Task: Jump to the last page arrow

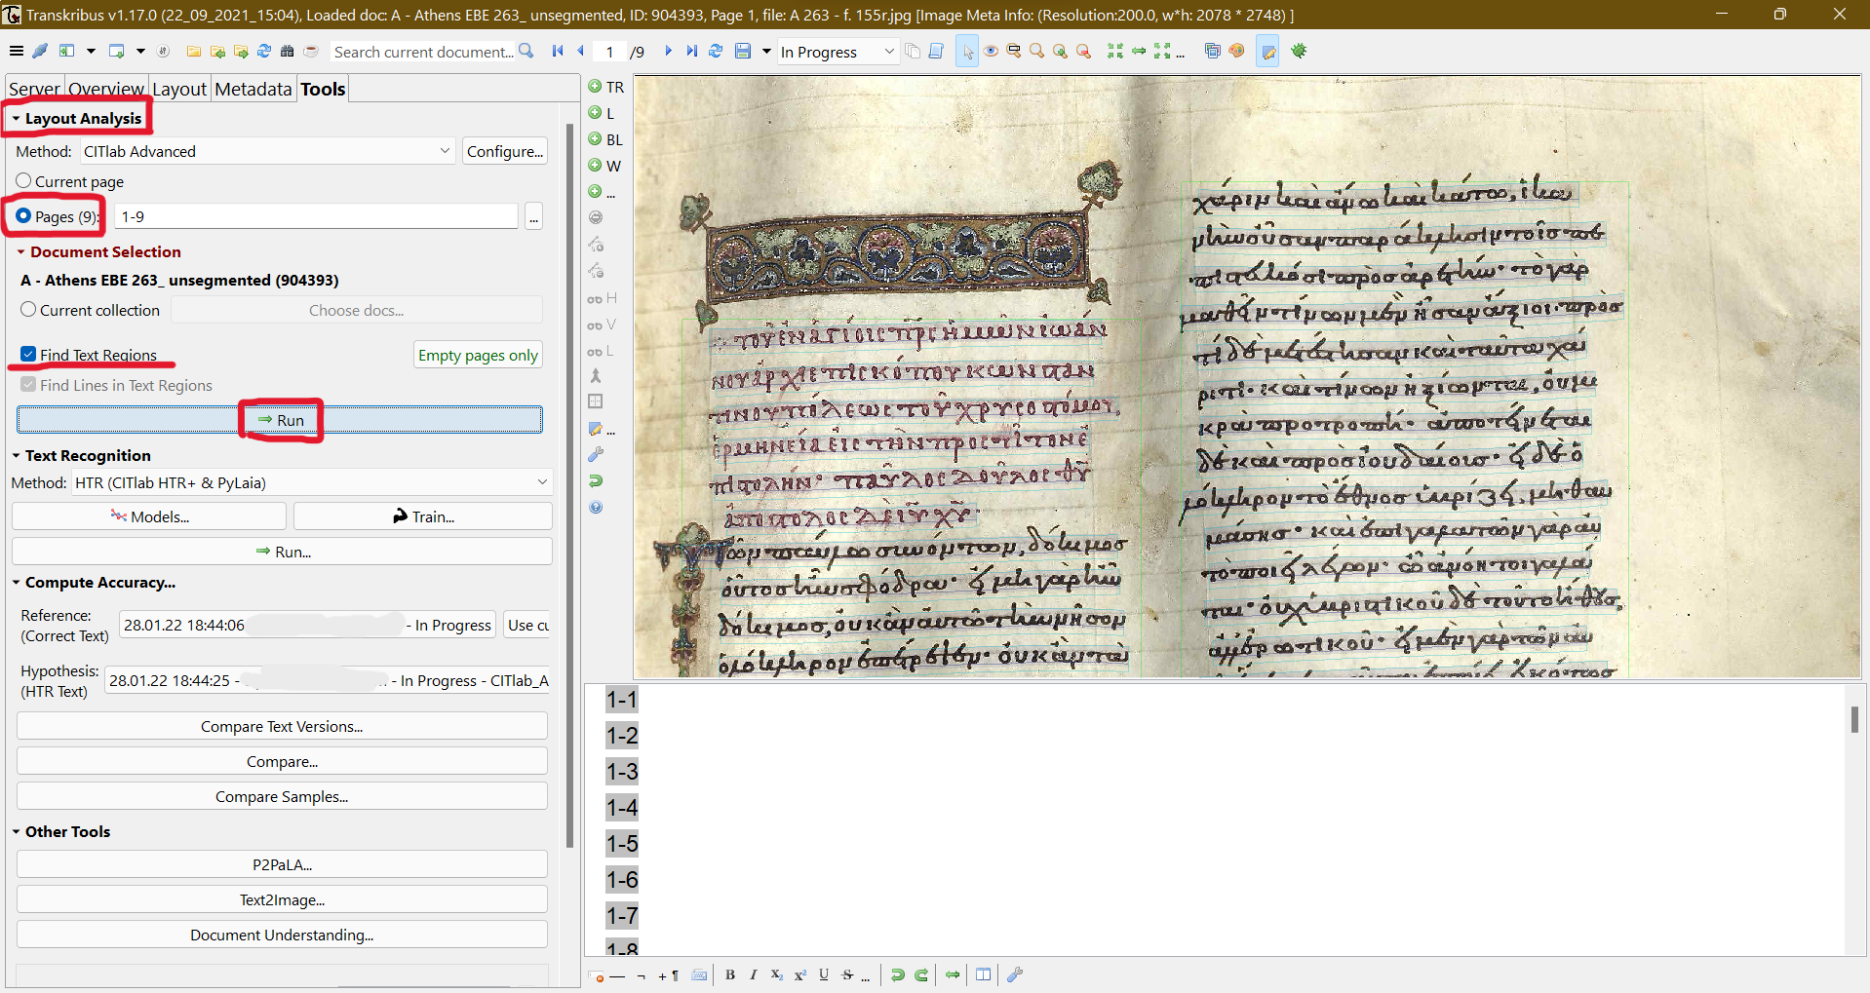Action: point(691,52)
